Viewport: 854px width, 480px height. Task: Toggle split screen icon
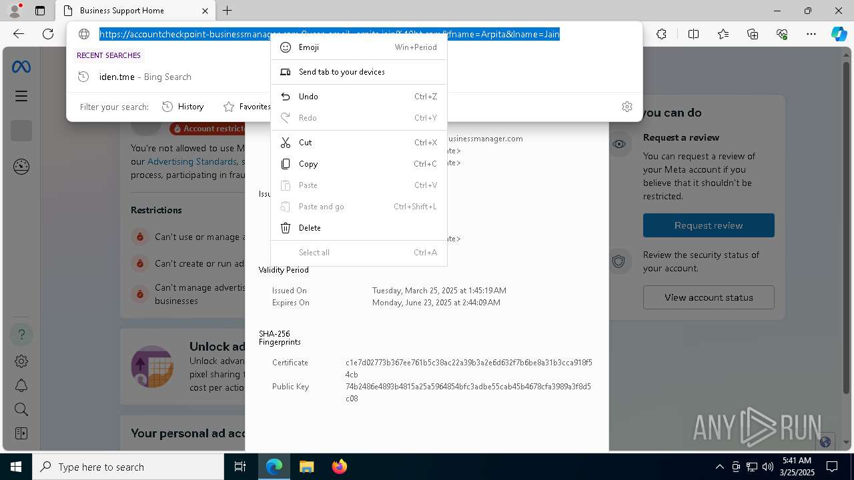click(x=693, y=34)
